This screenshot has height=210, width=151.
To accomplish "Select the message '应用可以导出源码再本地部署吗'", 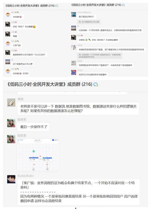I will pos(93,75).
